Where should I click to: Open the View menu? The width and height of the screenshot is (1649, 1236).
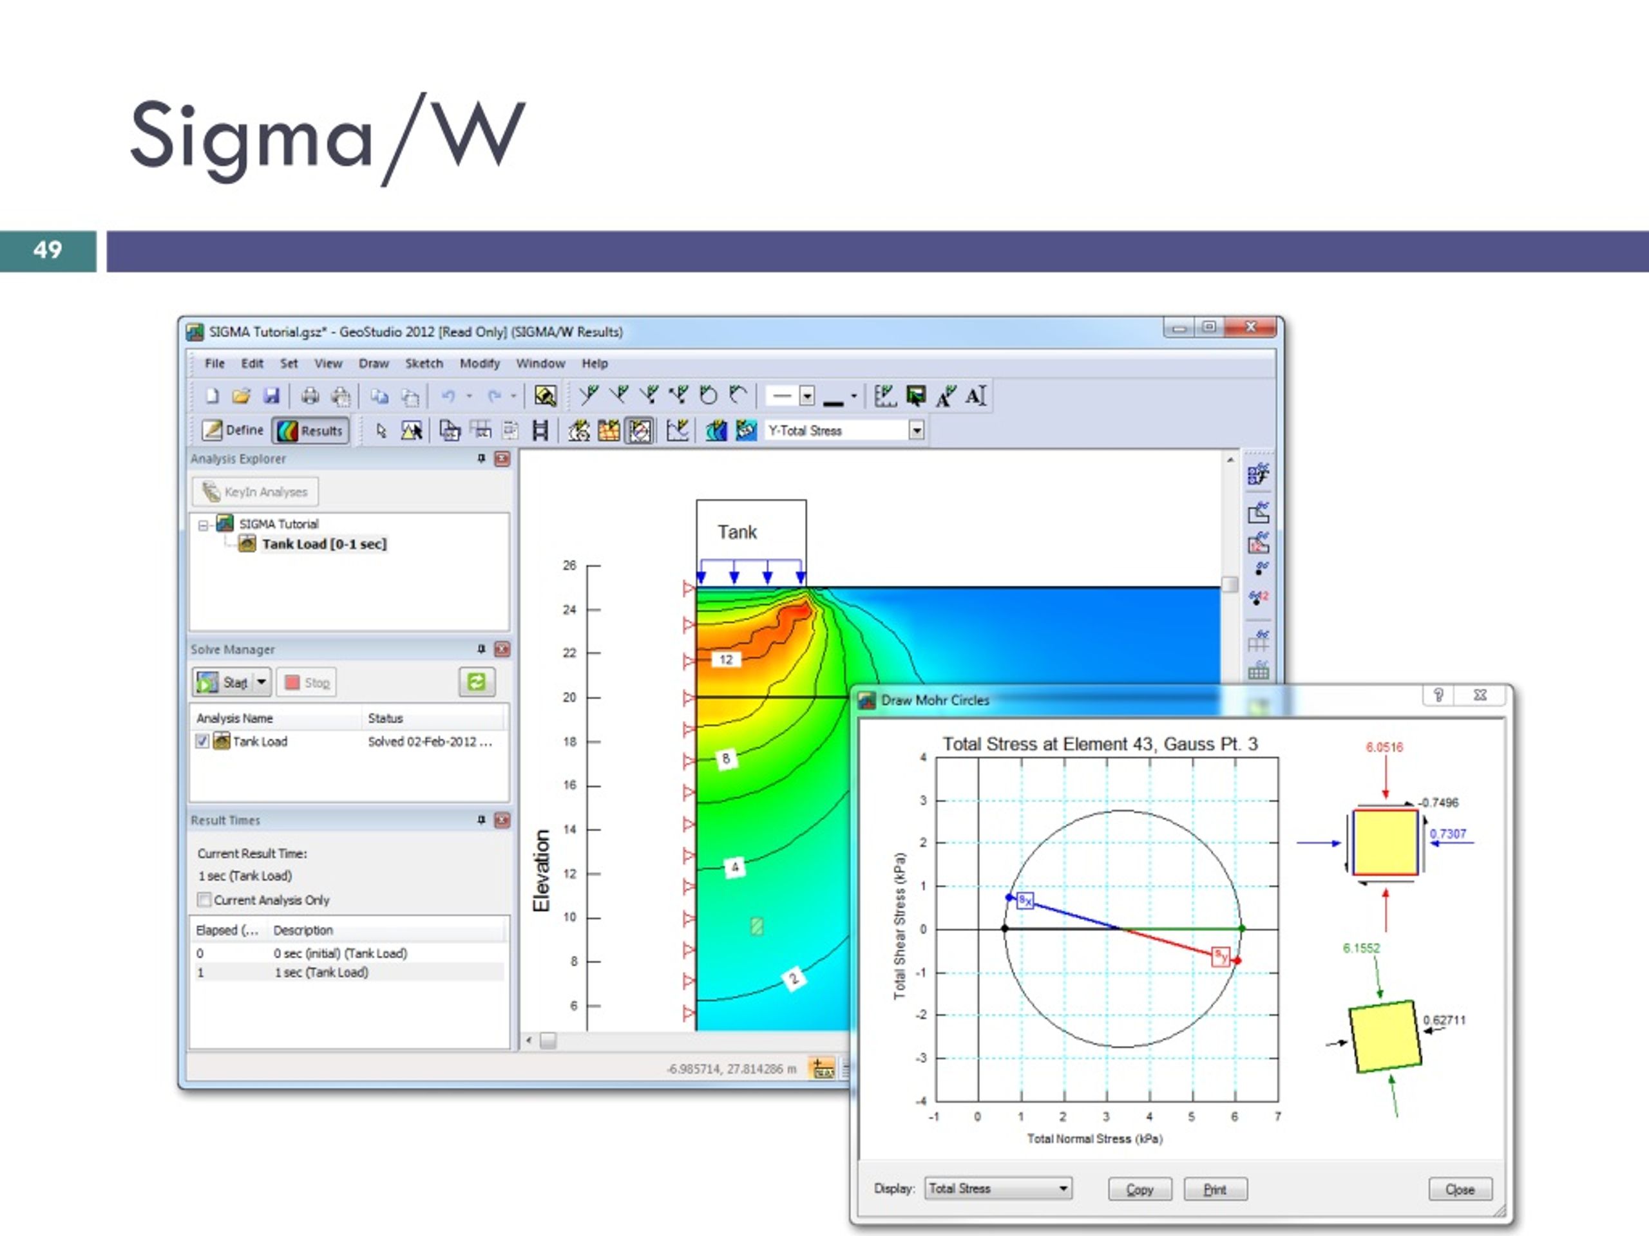click(328, 364)
